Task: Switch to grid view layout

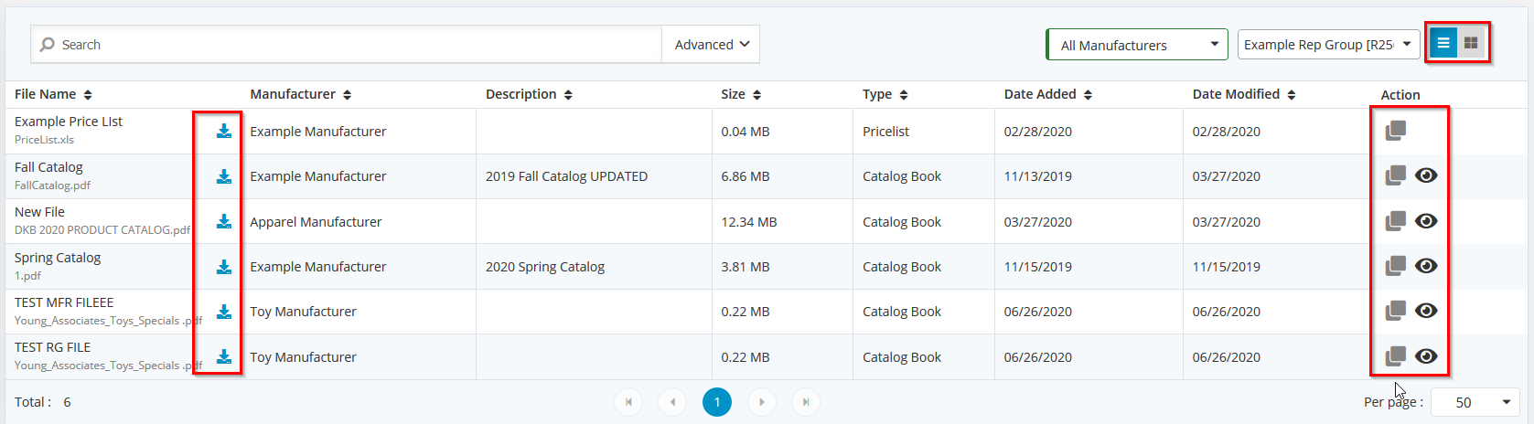Action: click(1471, 43)
